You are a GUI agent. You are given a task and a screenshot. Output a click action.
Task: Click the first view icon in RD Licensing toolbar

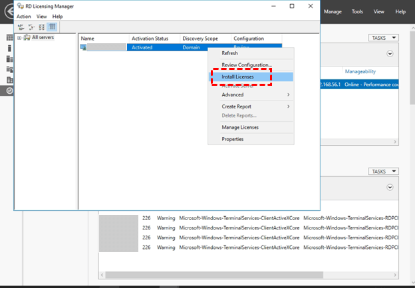click(x=21, y=27)
